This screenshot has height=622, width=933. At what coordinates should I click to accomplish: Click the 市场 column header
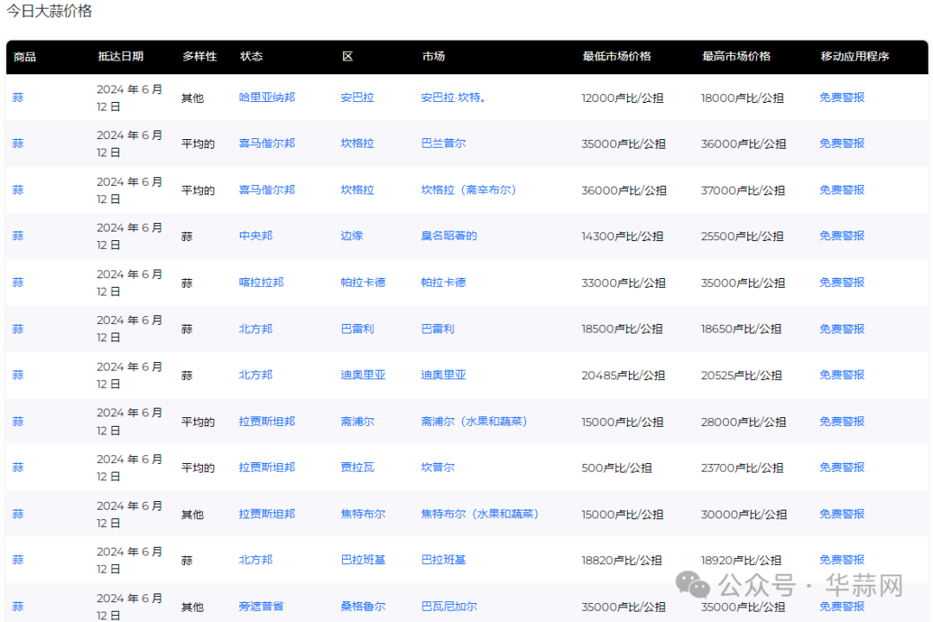pyautogui.click(x=433, y=56)
